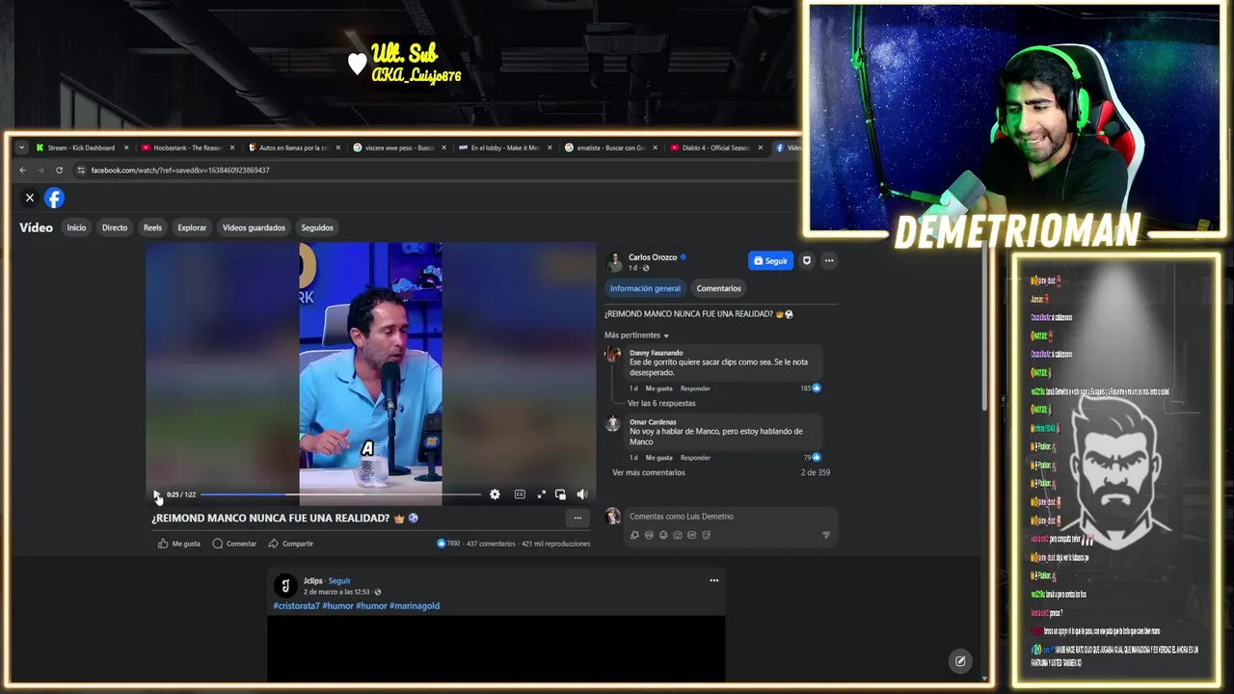
Task: Open Directo video section
Action: [x=115, y=227]
